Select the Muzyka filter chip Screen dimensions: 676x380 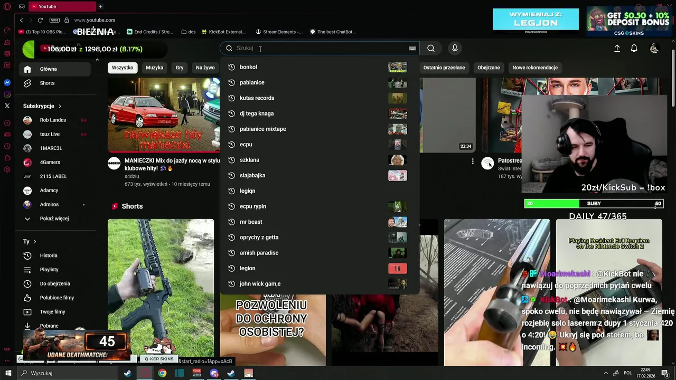coord(154,68)
